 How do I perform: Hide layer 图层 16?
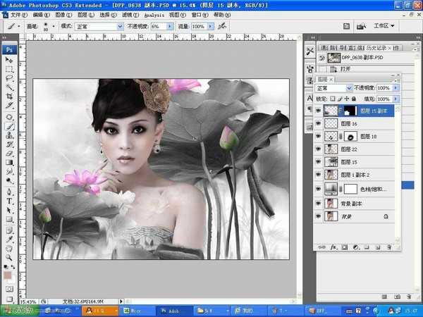pos(319,123)
